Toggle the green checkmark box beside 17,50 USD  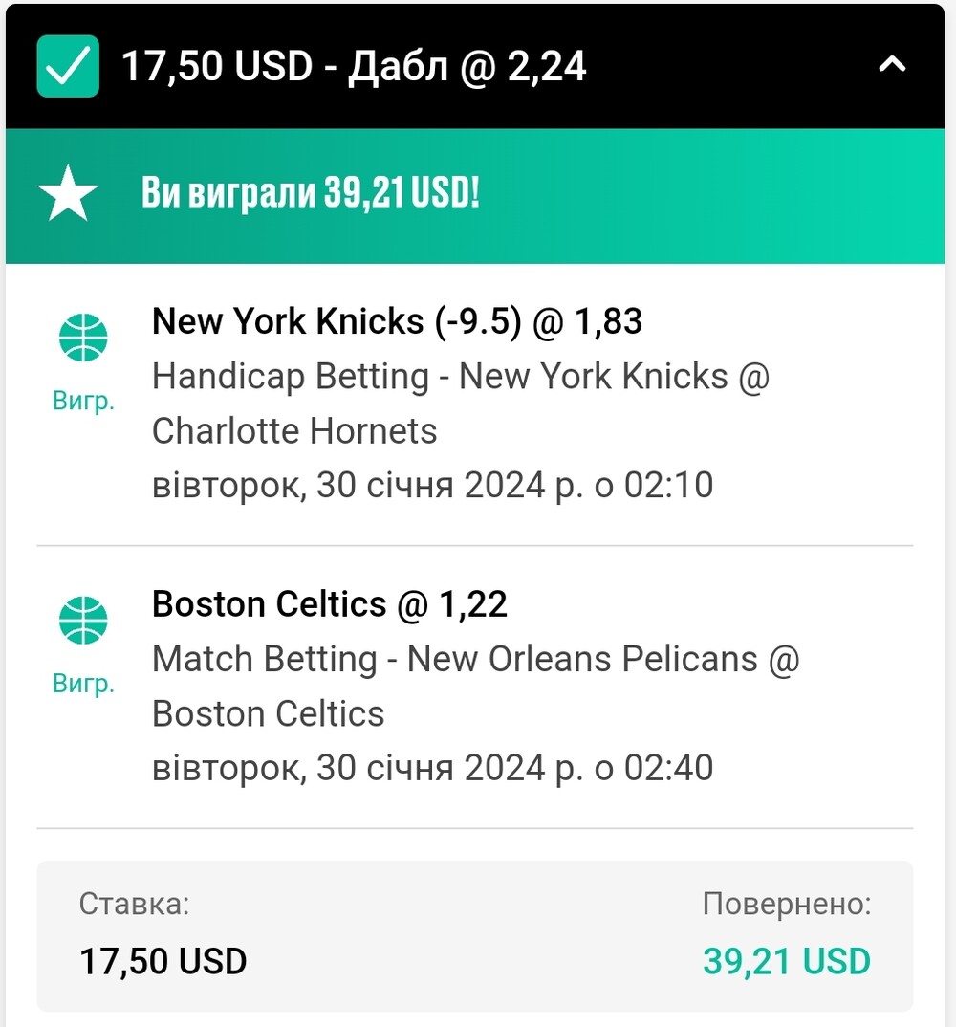coord(68,66)
